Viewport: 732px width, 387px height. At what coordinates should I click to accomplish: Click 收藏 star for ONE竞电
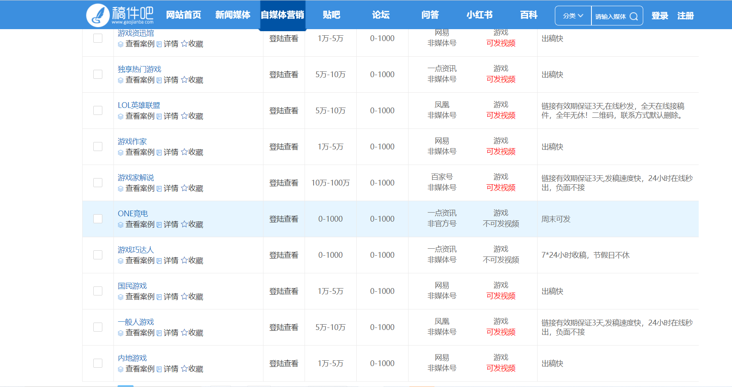192,224
